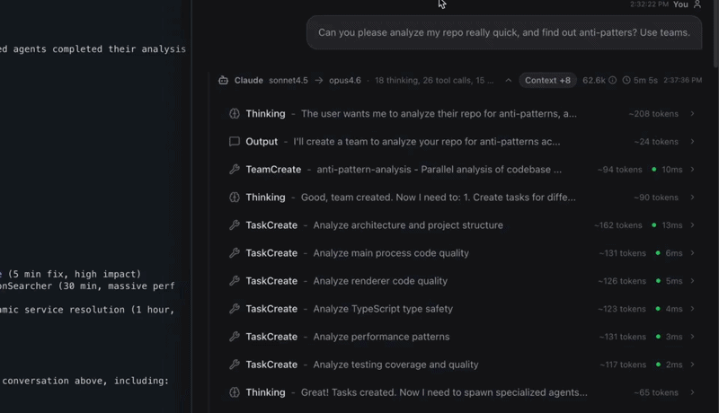This screenshot has height=413, width=719.
Task: Click 'conversation above, including:' in left panel
Action: click(x=85, y=381)
